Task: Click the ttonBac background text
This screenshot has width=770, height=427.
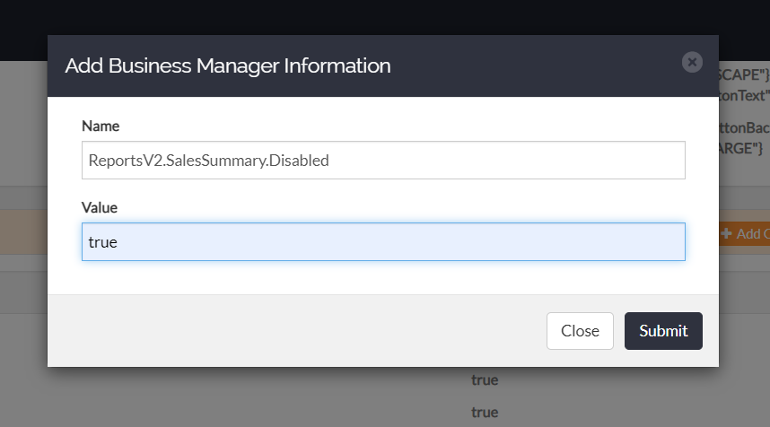Action: click(744, 128)
